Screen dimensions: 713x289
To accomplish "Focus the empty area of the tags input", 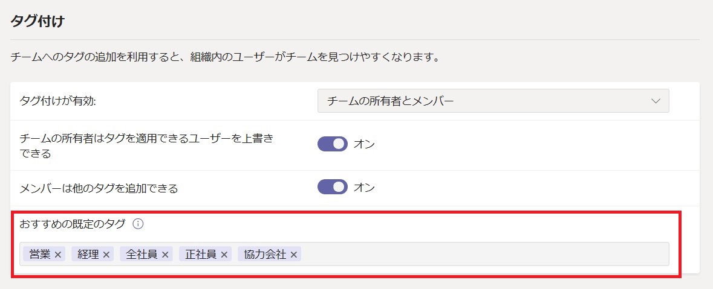I will click(x=484, y=254).
